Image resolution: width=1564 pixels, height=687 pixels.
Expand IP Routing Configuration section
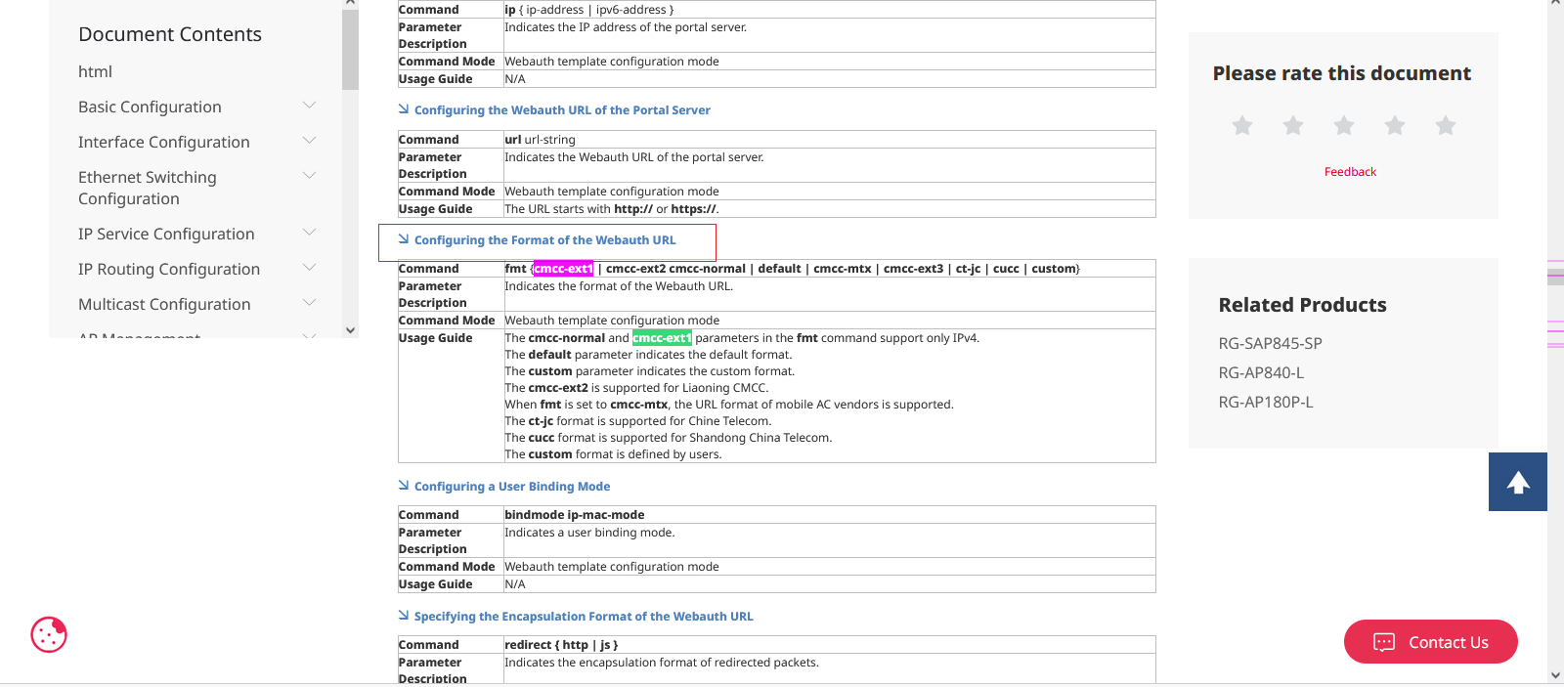click(310, 268)
